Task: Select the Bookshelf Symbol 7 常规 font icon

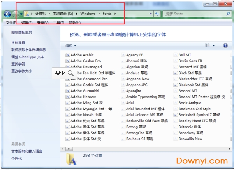Action: [x=176, y=115]
